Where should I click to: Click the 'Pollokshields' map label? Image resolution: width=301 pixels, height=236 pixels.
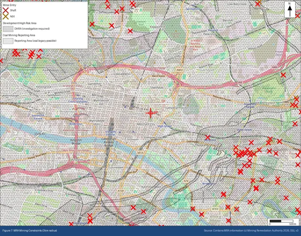pyautogui.click(x=33, y=212)
